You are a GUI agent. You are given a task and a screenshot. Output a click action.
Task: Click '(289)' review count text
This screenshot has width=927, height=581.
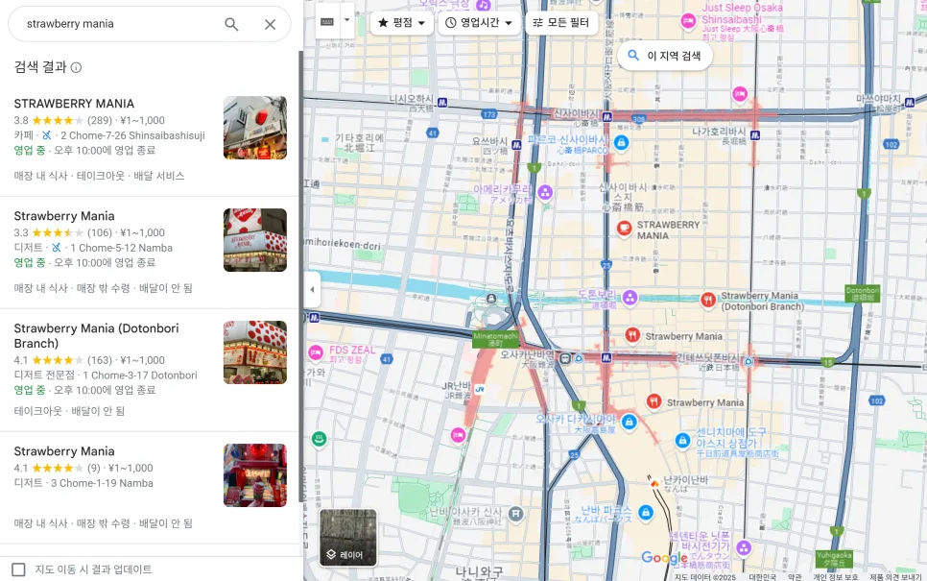[100, 120]
